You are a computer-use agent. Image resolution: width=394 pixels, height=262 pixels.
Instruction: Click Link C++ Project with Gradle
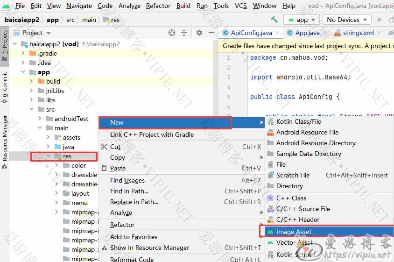coord(182,135)
